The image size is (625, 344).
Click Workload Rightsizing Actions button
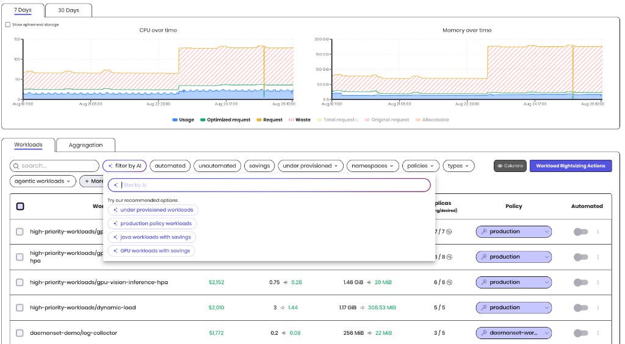pyautogui.click(x=571, y=166)
